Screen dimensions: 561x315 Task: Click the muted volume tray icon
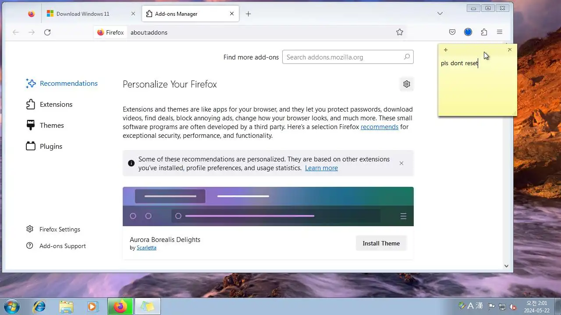pos(512,307)
